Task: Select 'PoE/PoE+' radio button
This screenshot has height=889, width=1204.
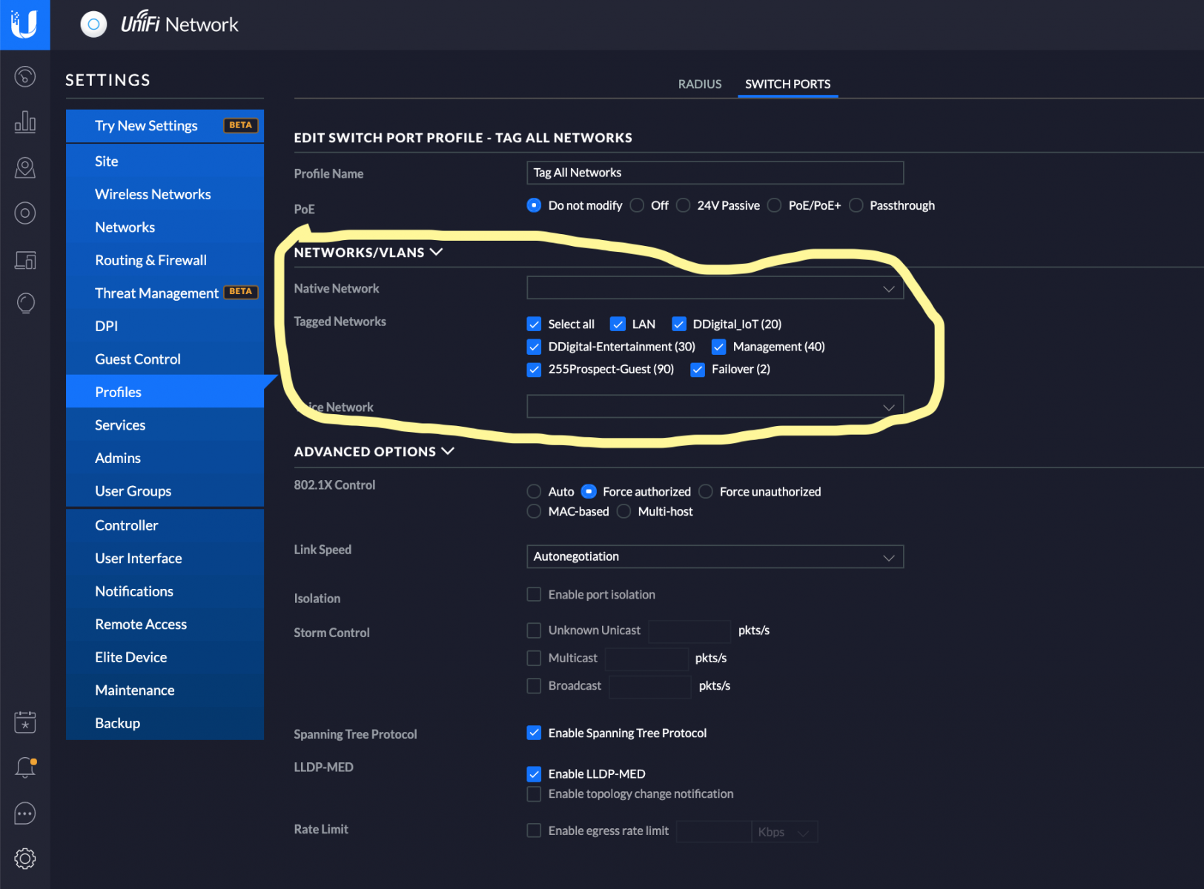Action: coord(774,205)
